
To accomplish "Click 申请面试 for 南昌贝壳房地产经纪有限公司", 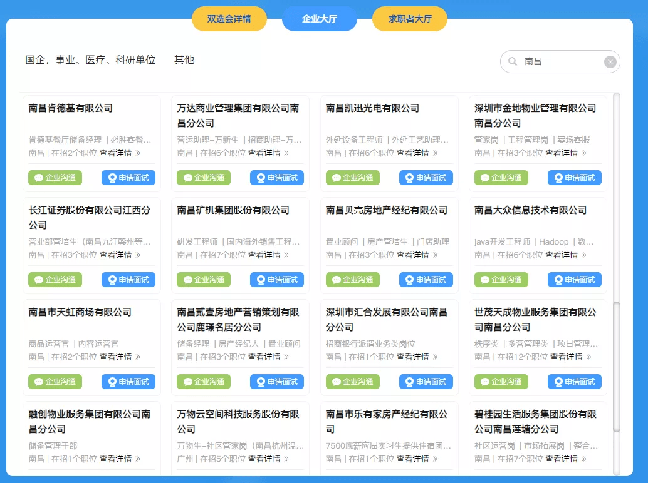I will click(x=426, y=280).
